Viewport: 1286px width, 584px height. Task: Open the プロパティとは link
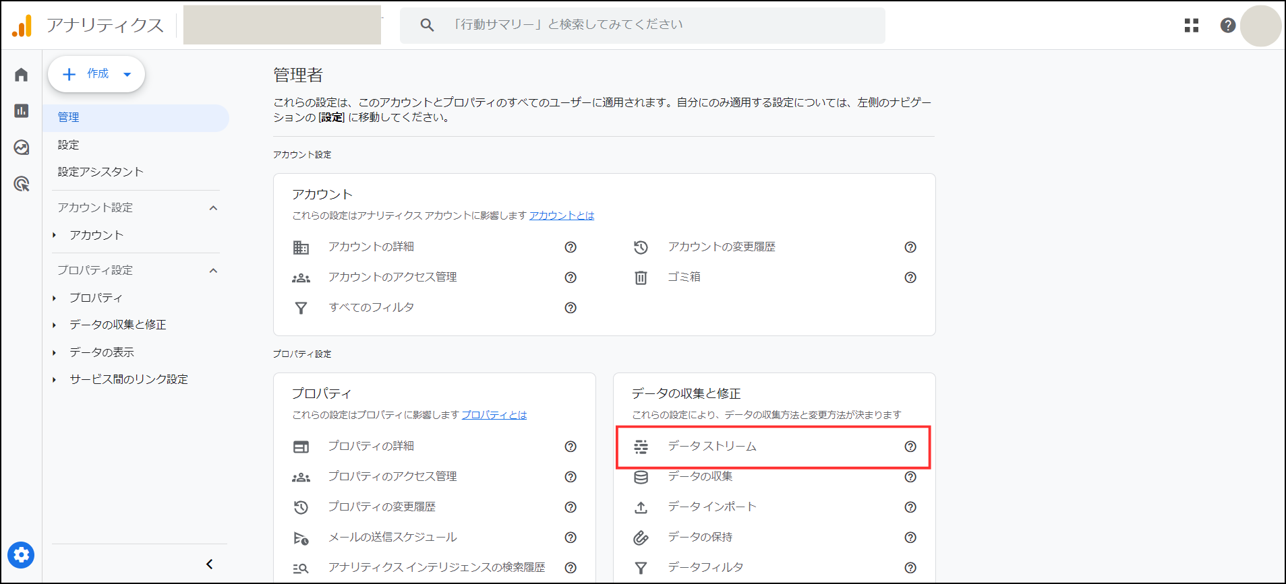coord(494,415)
